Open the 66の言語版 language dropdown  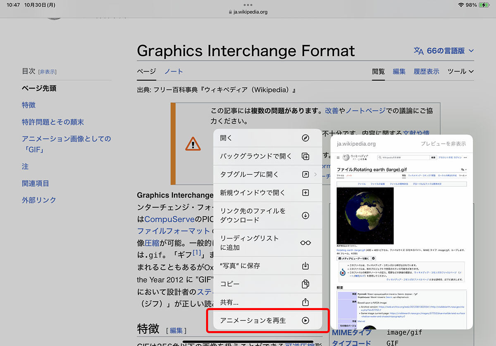pyautogui.click(x=444, y=51)
